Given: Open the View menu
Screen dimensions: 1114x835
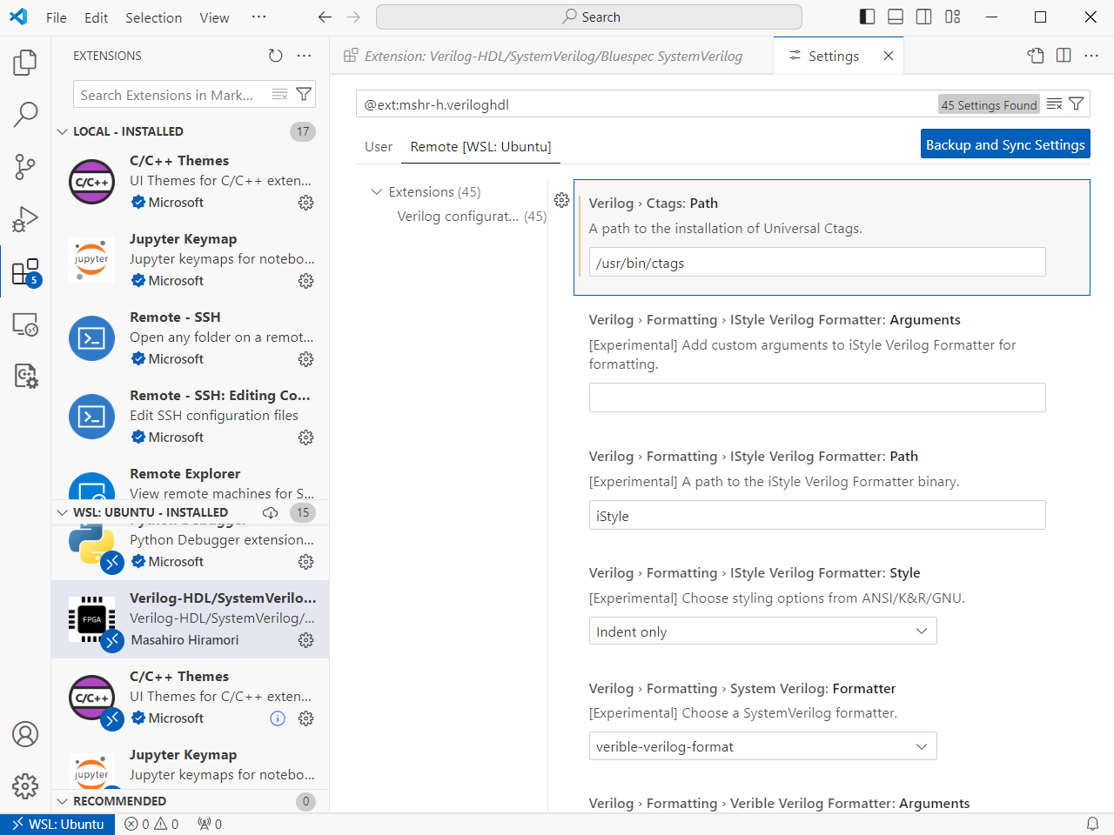Looking at the screenshot, I should pos(214,17).
